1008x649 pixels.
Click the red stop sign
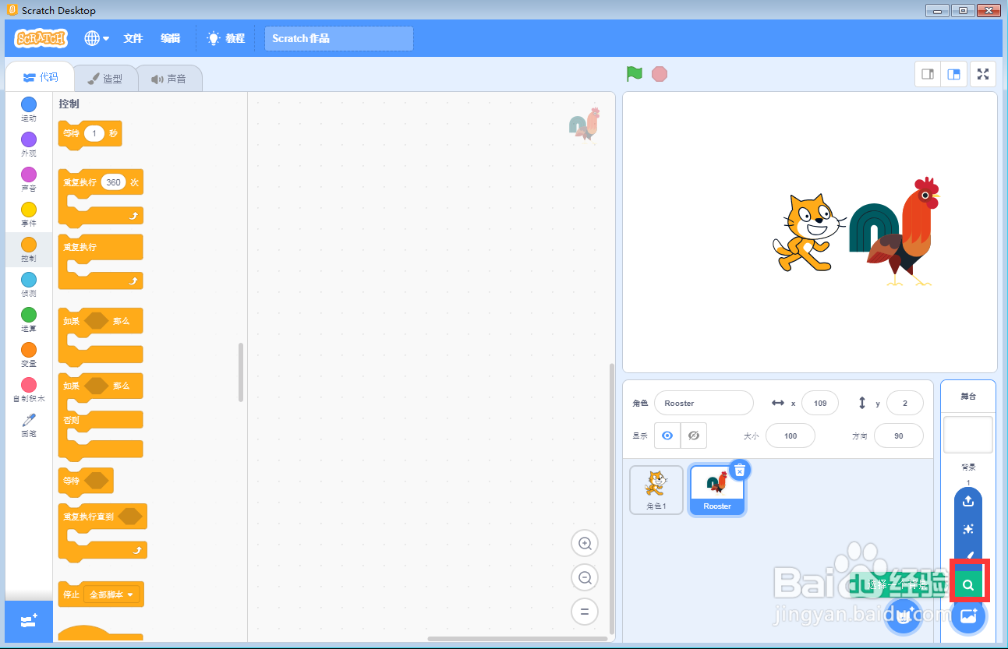tap(660, 74)
